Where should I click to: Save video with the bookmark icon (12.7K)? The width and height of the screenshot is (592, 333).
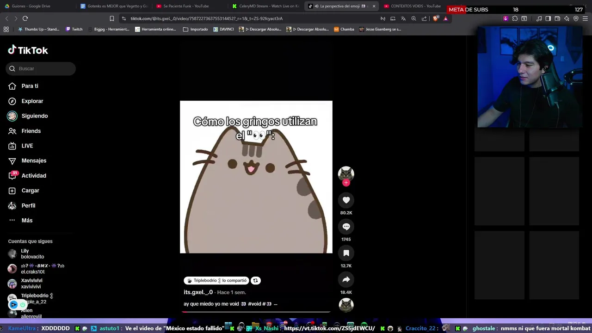click(346, 253)
